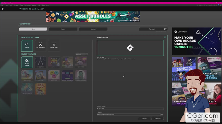Pick the Match 3 donuts template
The height and width of the screenshot is (124, 222).
pos(54,76)
